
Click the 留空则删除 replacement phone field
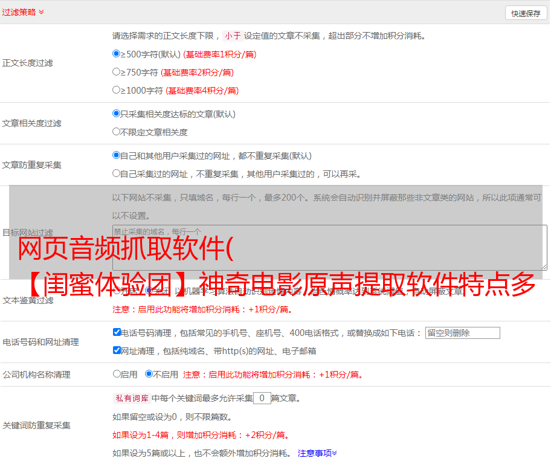[462, 333]
